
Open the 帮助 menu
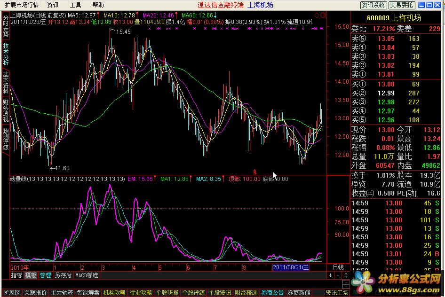point(98,5)
